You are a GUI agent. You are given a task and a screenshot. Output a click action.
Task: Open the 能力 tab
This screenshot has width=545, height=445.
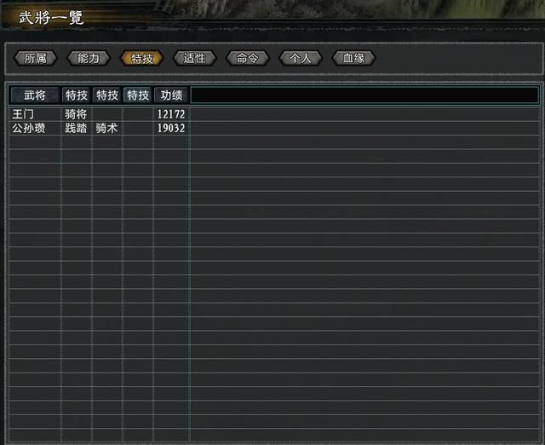[x=89, y=58]
